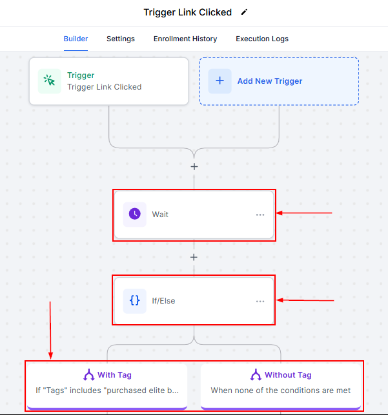
Task: Click the Trigger Link Clicked workflow title
Action: click(x=187, y=12)
